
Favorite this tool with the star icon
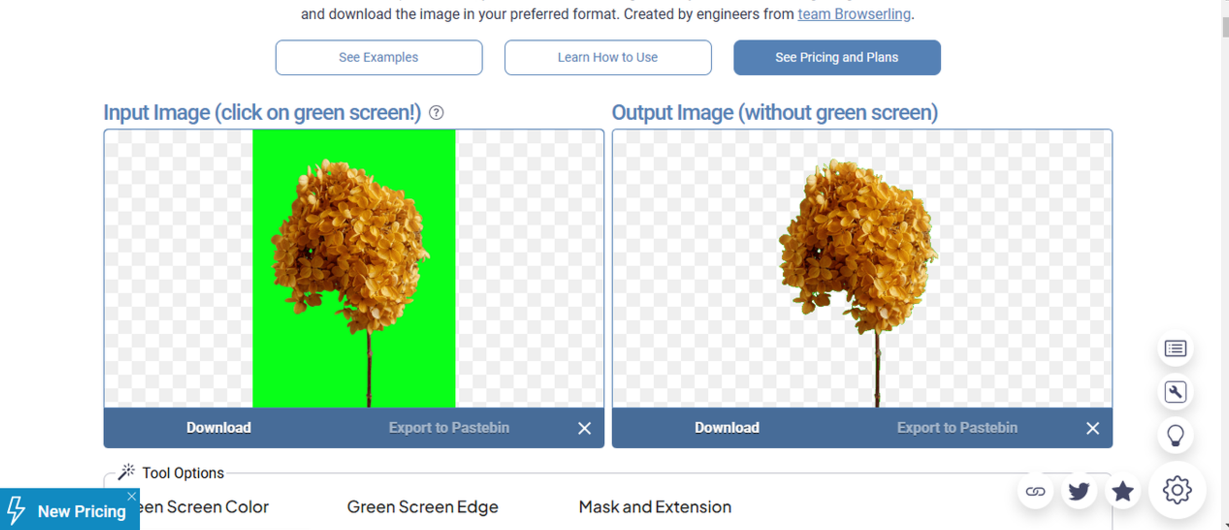point(1122,491)
